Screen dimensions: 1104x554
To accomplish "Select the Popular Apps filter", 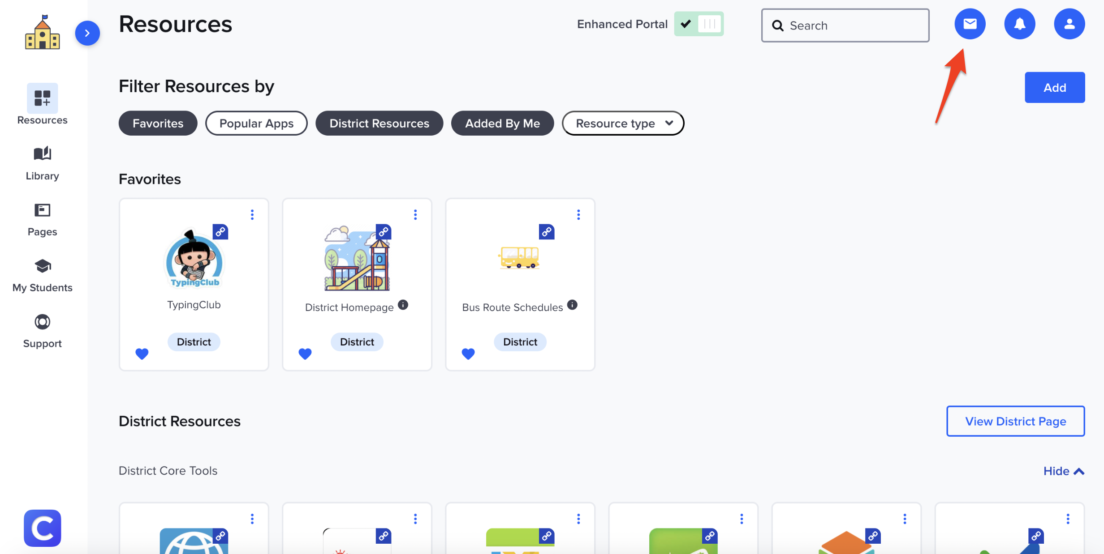I will click(x=256, y=123).
